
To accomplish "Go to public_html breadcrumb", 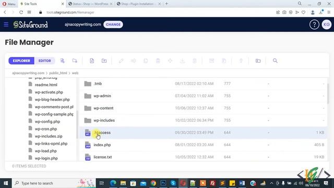I will [58, 73].
